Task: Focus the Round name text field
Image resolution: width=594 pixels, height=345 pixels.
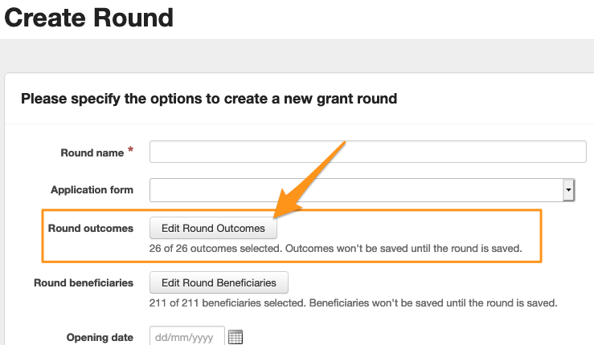Action: (367, 152)
